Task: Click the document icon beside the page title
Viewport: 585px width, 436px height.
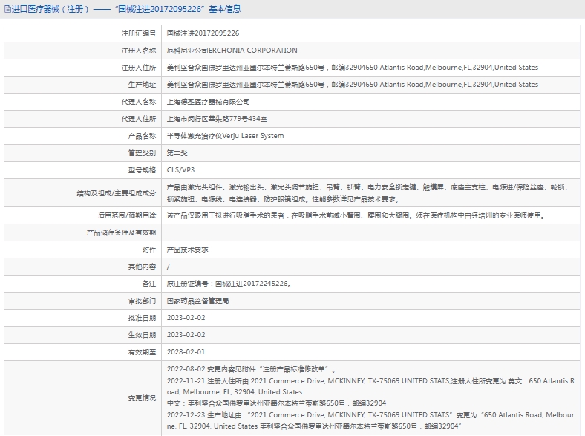Action: pyautogui.click(x=7, y=9)
